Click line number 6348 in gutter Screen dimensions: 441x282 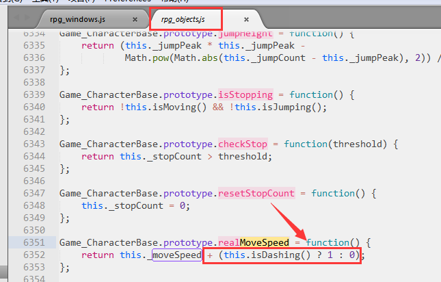coord(34,205)
